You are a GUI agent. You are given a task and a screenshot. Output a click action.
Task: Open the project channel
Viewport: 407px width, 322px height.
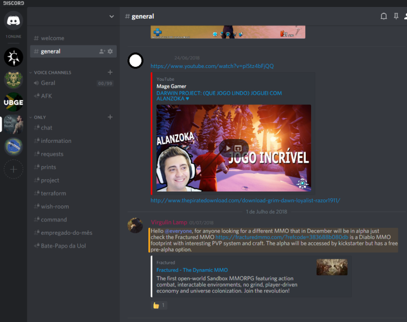[x=73, y=180]
